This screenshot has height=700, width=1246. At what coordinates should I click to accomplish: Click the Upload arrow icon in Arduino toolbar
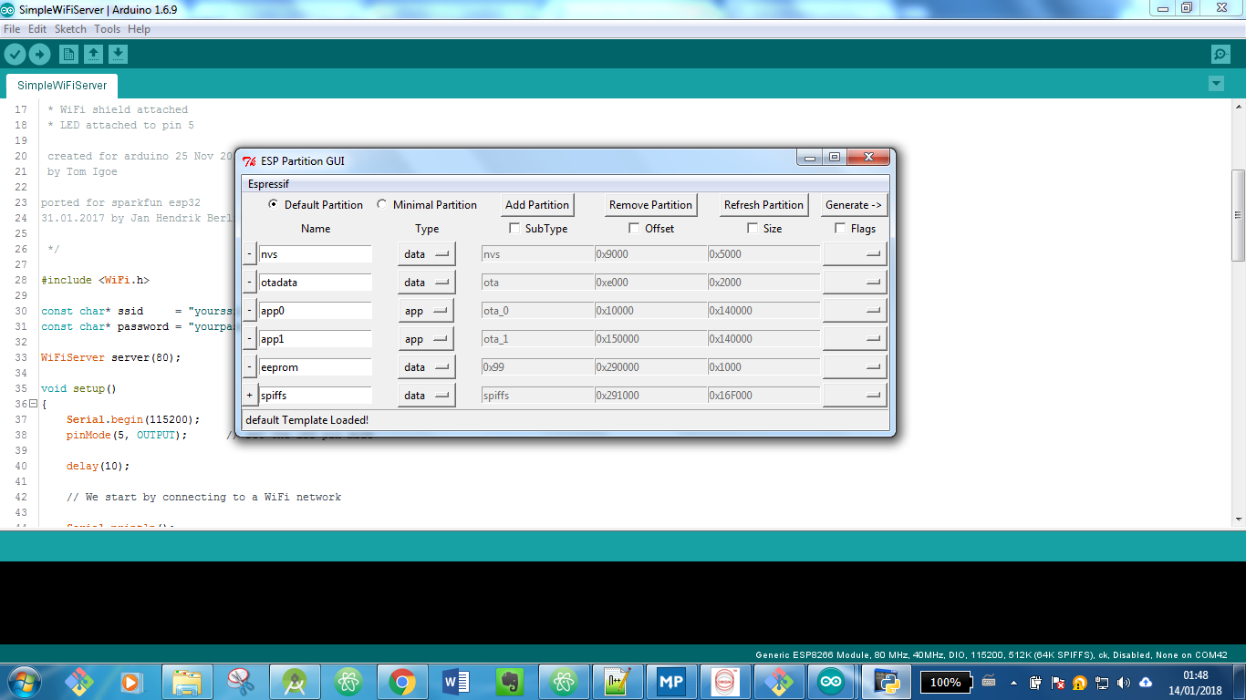pos(39,55)
